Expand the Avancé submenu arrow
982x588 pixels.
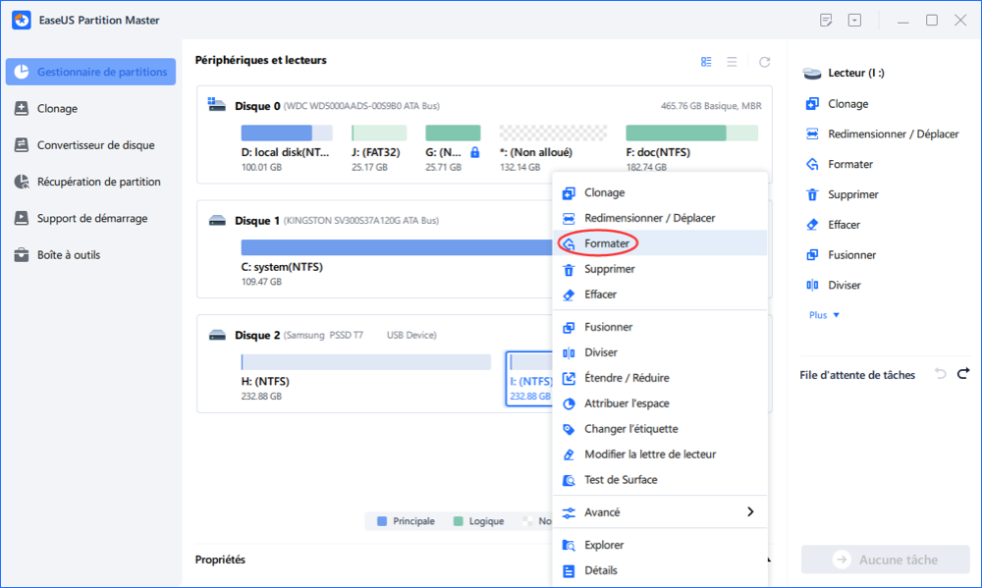click(x=750, y=512)
